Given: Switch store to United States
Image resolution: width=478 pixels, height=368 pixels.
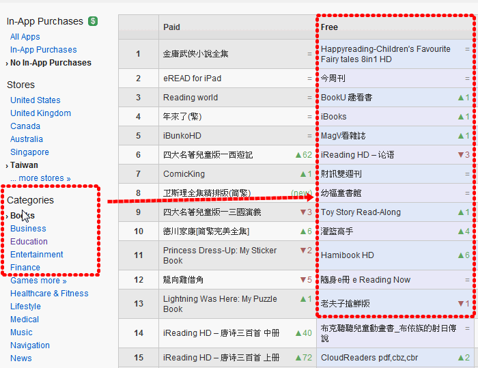Looking at the screenshot, I should pyautogui.click(x=36, y=100).
